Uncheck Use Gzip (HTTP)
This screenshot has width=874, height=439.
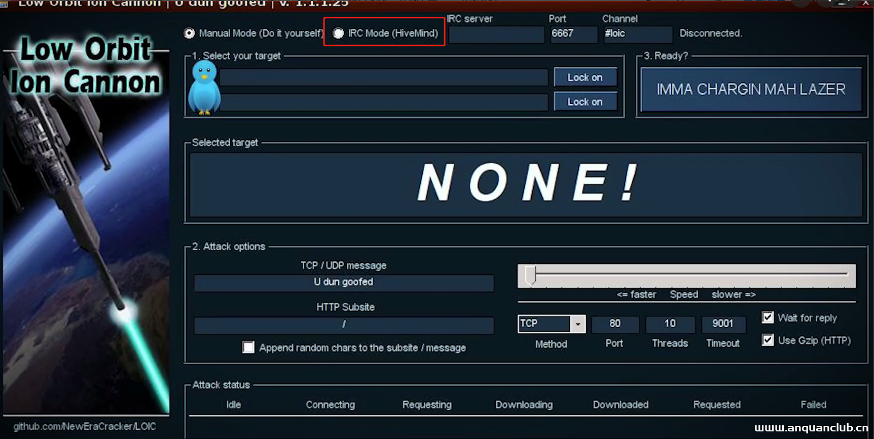(x=768, y=340)
